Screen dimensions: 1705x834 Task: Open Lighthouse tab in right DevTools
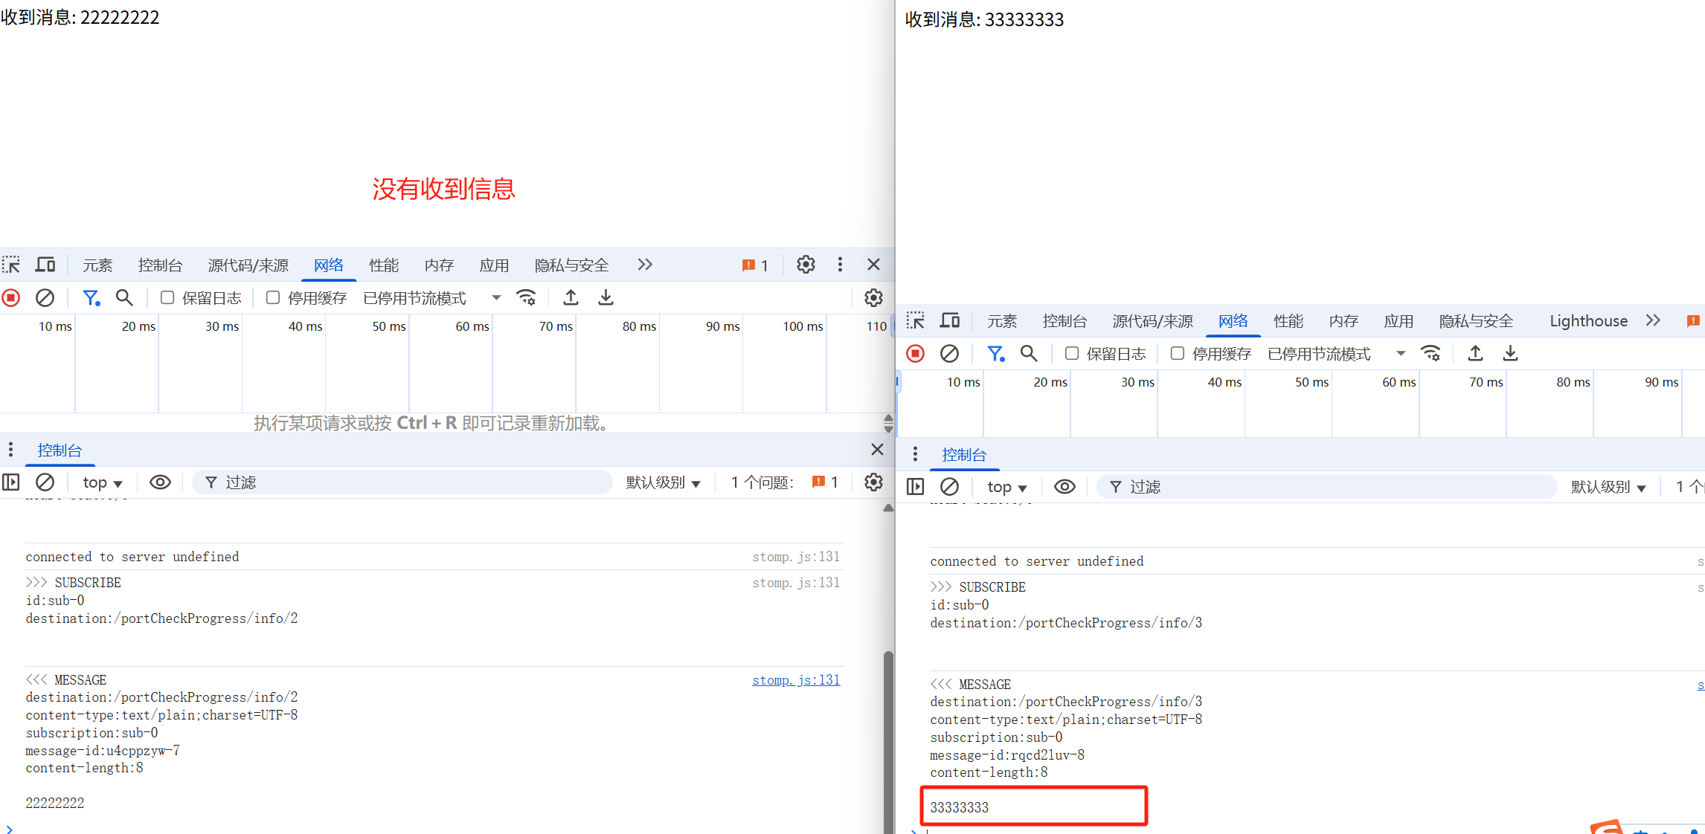(x=1588, y=321)
